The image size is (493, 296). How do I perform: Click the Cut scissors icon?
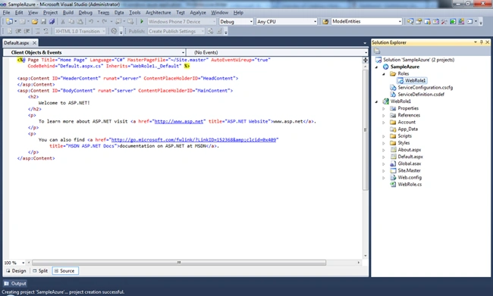(x=63, y=22)
